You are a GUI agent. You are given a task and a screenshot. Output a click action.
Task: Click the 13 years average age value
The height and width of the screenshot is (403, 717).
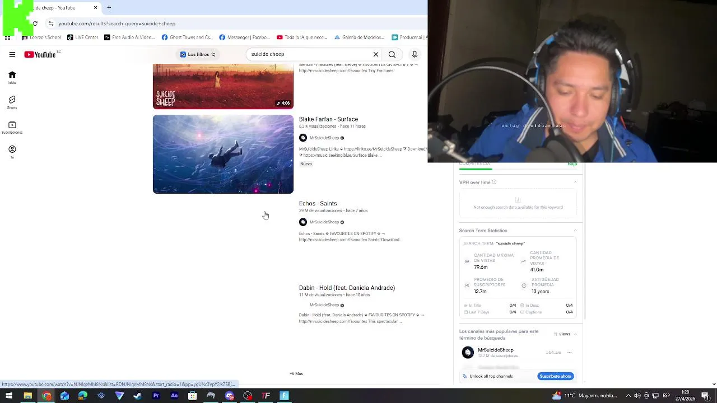540,292
